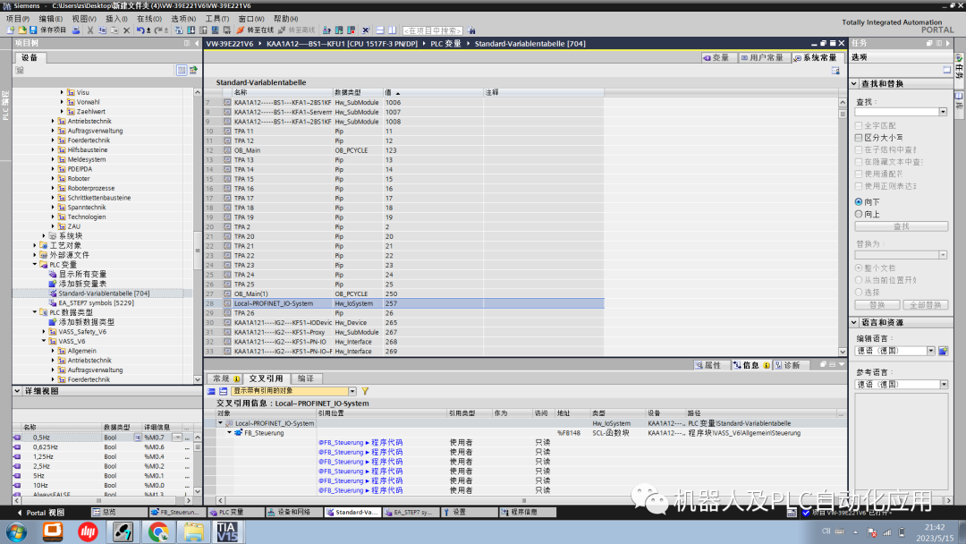Tick the 使用通配符 wildcard checkbox

tap(858, 174)
